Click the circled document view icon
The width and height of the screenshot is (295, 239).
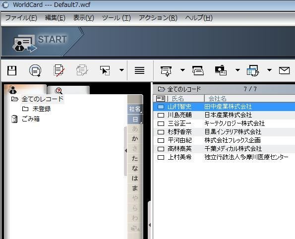pyautogui.click(x=35, y=70)
